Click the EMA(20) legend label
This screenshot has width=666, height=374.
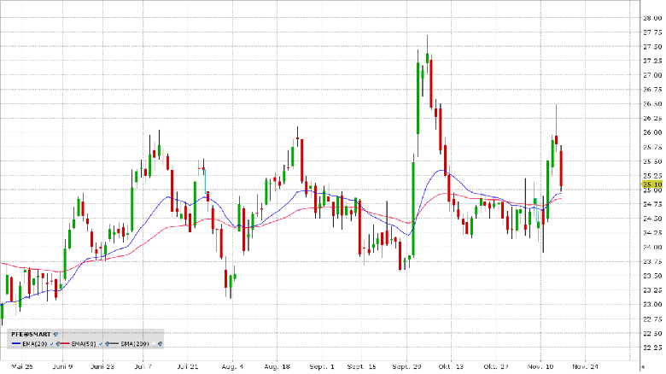tap(35, 343)
